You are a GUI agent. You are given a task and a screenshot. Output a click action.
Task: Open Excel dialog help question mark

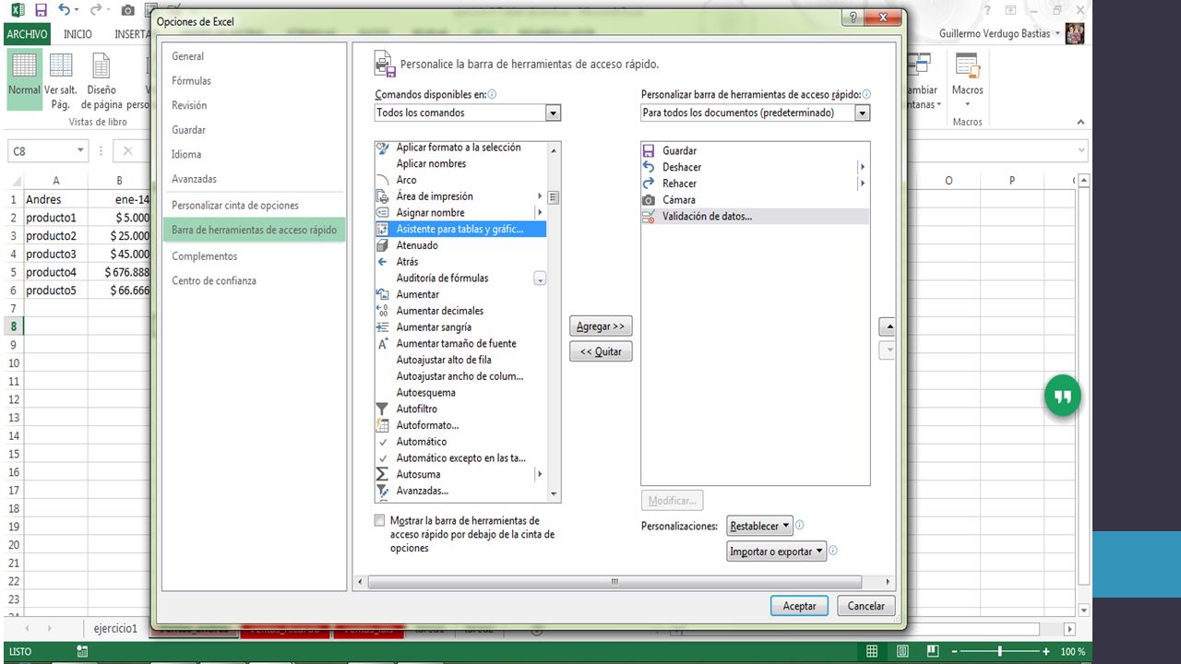click(x=853, y=18)
